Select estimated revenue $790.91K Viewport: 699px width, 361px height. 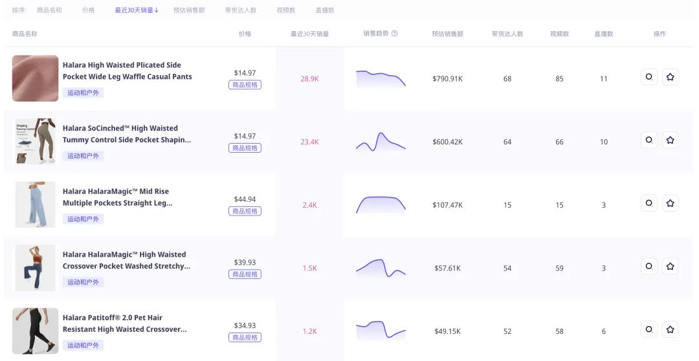click(x=448, y=79)
